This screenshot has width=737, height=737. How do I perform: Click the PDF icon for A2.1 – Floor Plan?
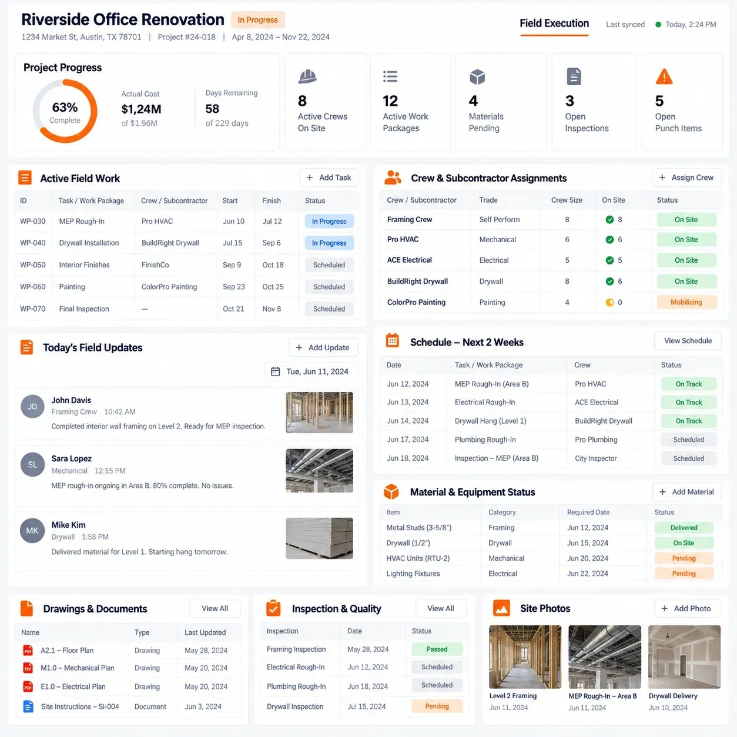click(x=28, y=650)
